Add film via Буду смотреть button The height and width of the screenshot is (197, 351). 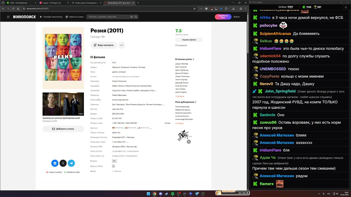pos(104,45)
